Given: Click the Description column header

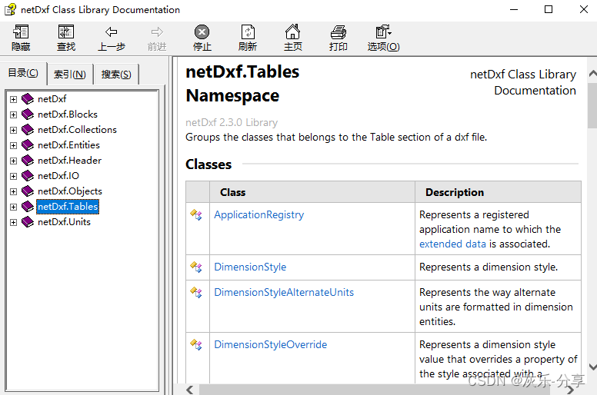Looking at the screenshot, I should (498, 192).
